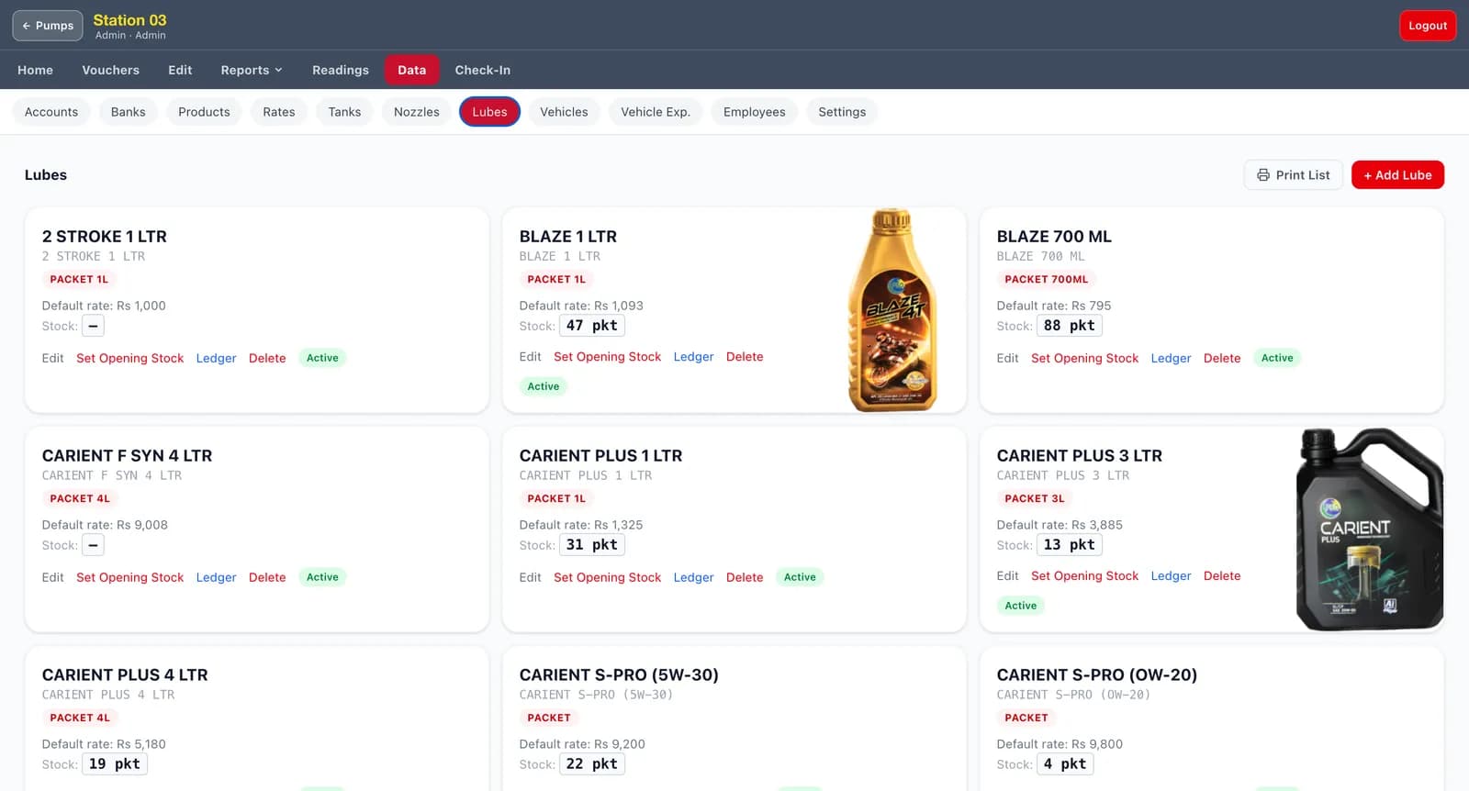
Task: Set Opening Stock for BLAZE 700 ML
Action: point(1084,358)
